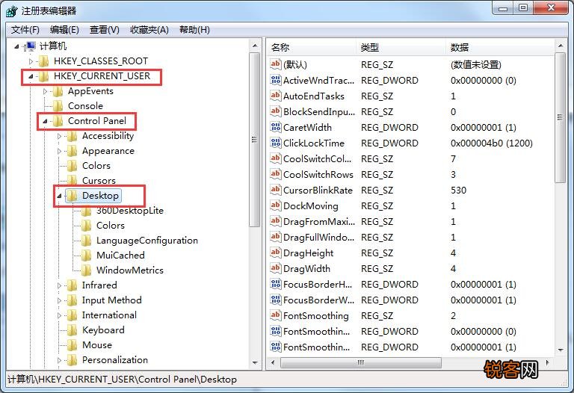Click the Console folder icon
This screenshot has height=393, width=574.
(x=58, y=106)
